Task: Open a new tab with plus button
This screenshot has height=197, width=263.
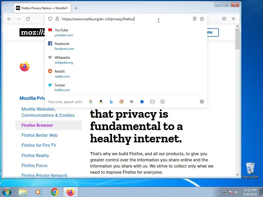Action: 76,8
